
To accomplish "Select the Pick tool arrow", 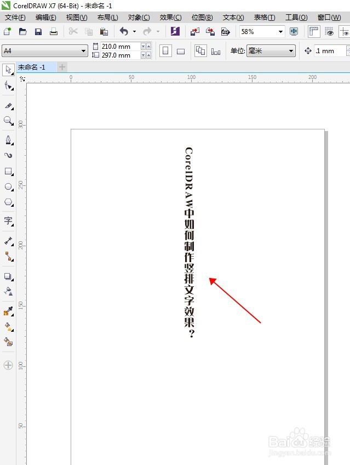I will 8,70.
